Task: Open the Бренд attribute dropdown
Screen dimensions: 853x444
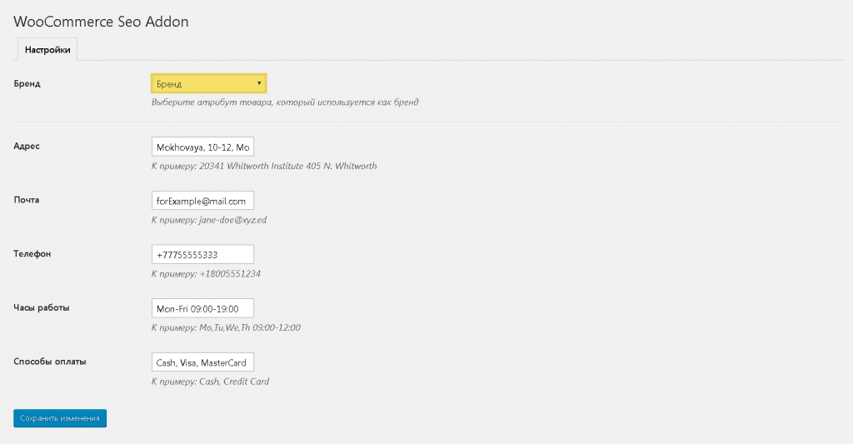Action: [x=209, y=84]
